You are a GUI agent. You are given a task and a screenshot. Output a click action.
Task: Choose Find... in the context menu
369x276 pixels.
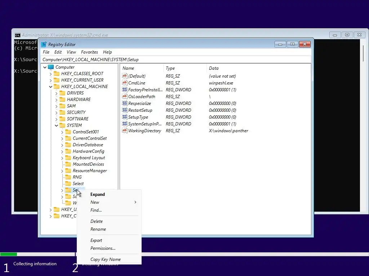[x=109, y=210]
